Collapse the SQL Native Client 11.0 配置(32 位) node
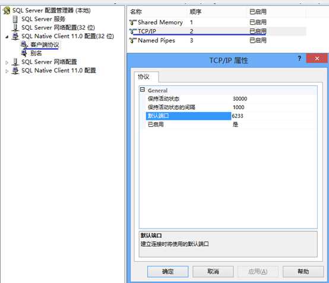 pyautogui.click(x=7, y=37)
